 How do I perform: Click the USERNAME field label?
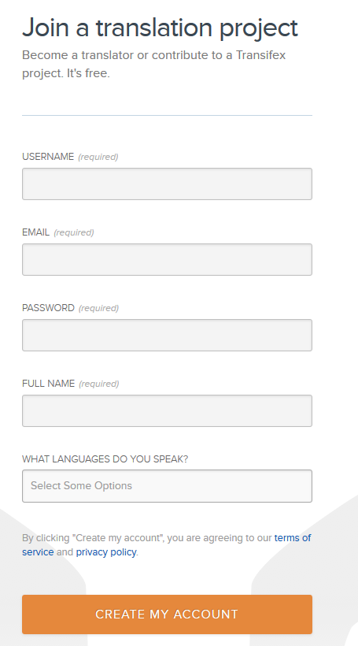[48, 157]
